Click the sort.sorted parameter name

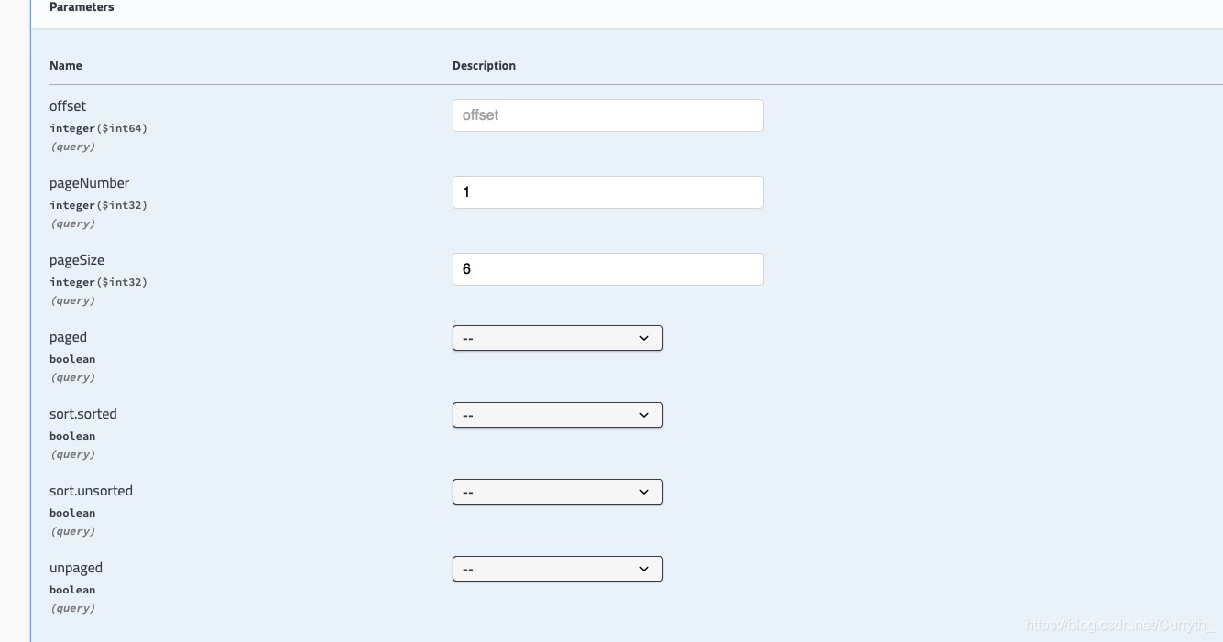(83, 414)
